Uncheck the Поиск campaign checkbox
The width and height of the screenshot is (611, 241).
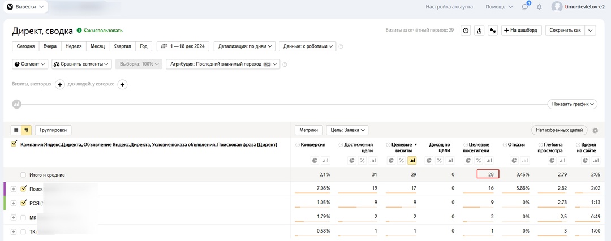click(23, 189)
